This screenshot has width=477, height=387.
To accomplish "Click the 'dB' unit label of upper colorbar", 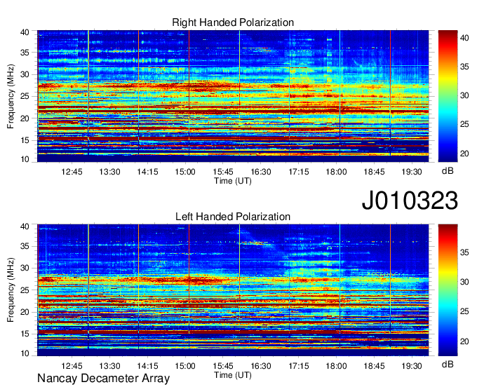I will pyautogui.click(x=448, y=171).
